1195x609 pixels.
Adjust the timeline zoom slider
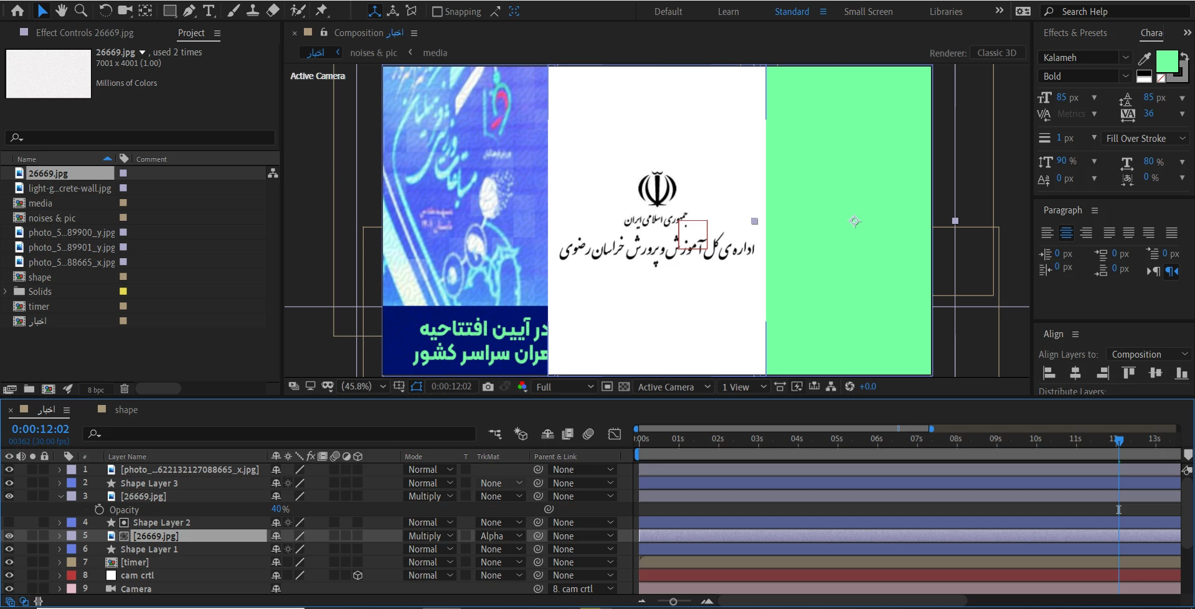(673, 602)
